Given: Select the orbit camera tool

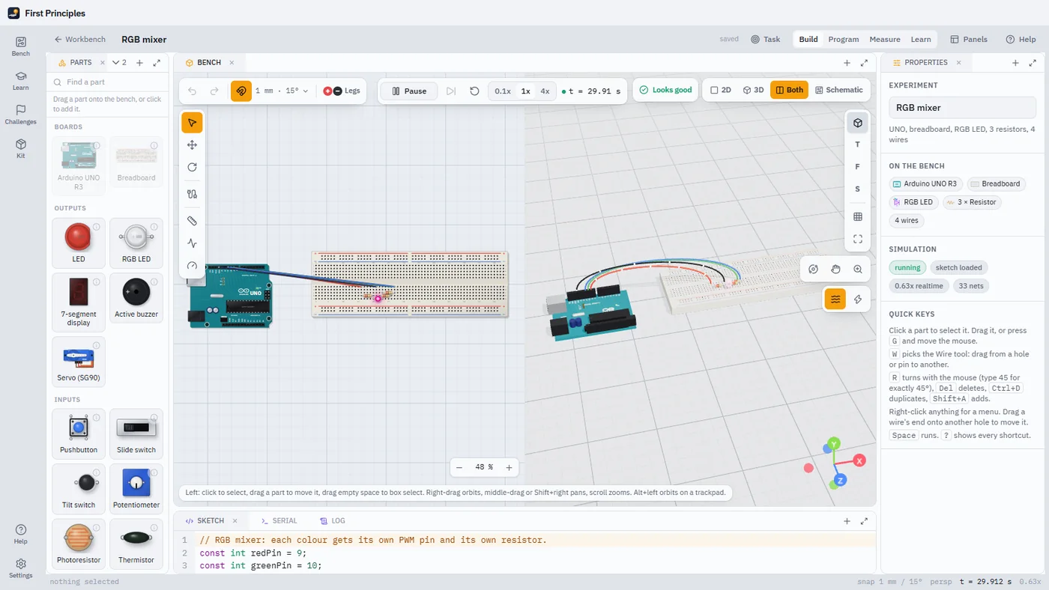Looking at the screenshot, I should [814, 269].
